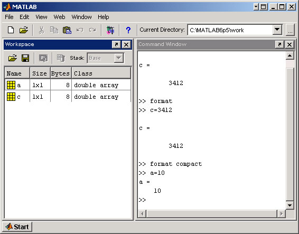
Task: Select variable c's array icon
Action: (11, 97)
